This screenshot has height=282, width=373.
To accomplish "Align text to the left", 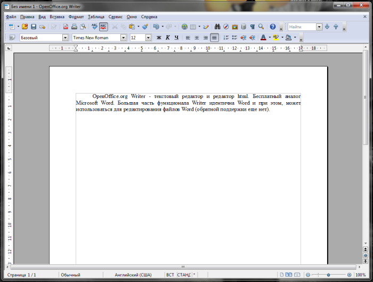I will (188, 38).
